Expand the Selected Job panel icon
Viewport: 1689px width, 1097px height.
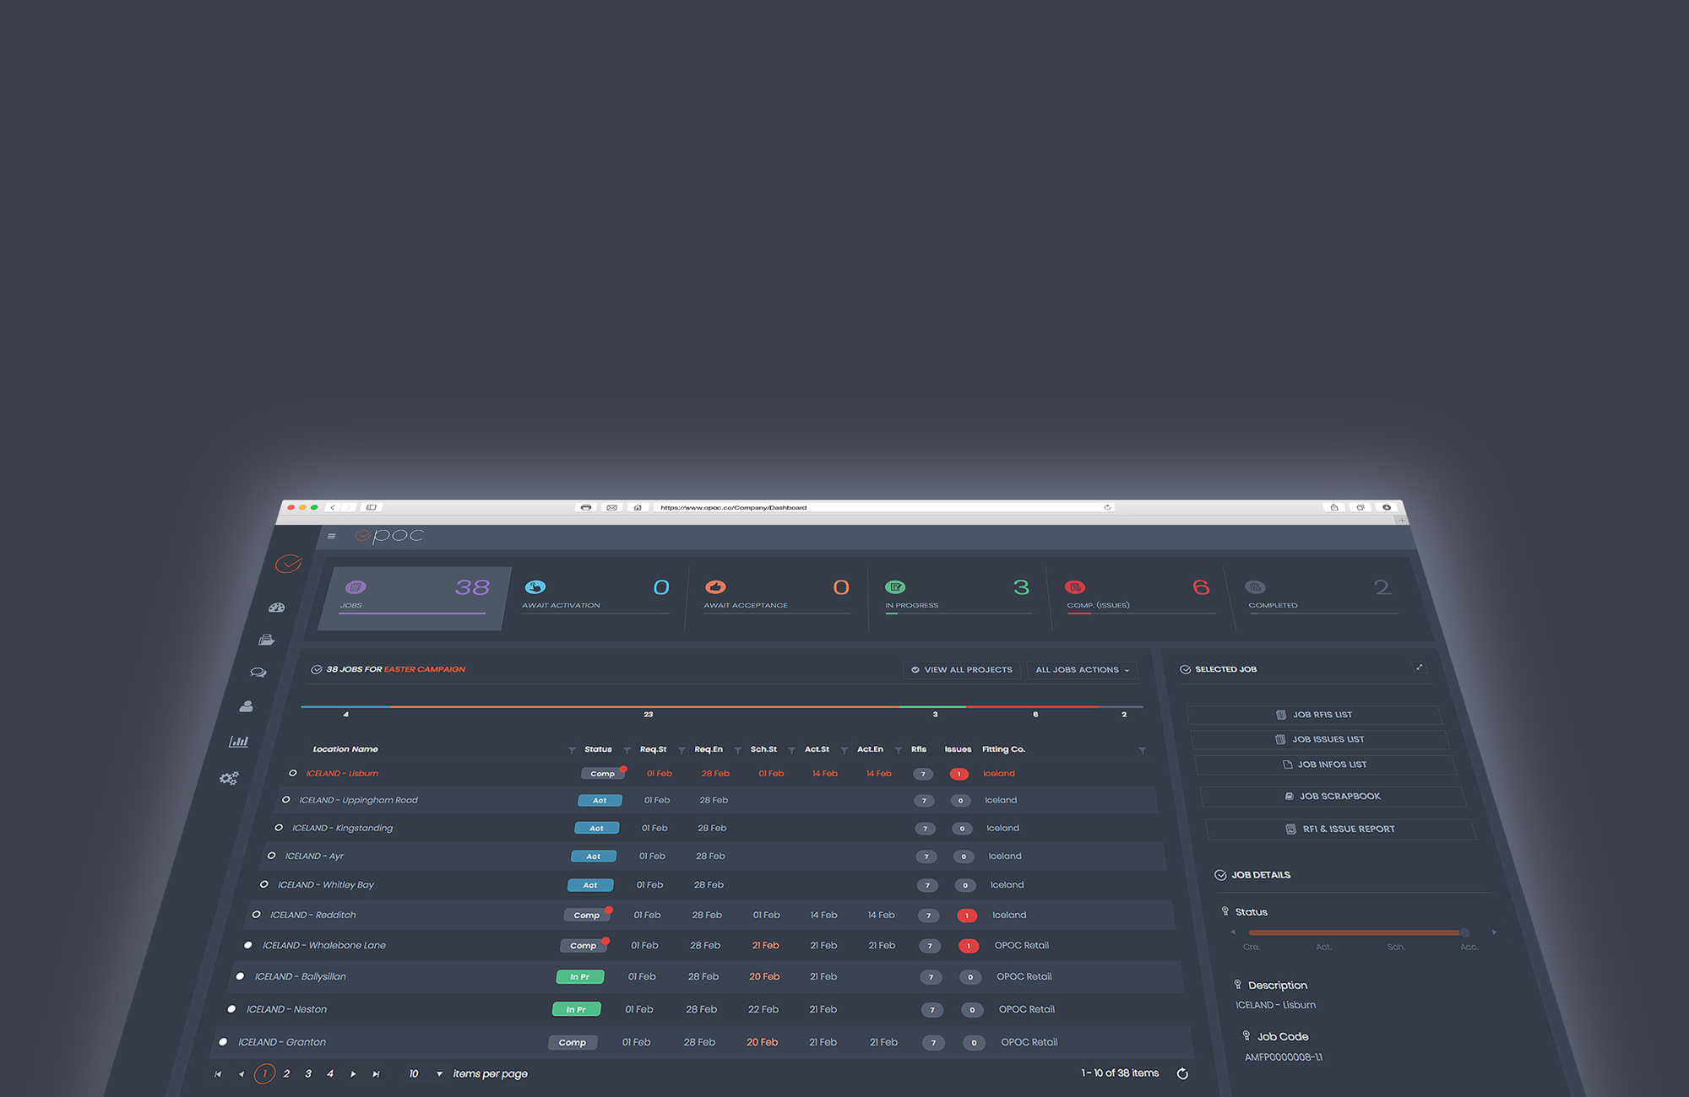(x=1419, y=667)
